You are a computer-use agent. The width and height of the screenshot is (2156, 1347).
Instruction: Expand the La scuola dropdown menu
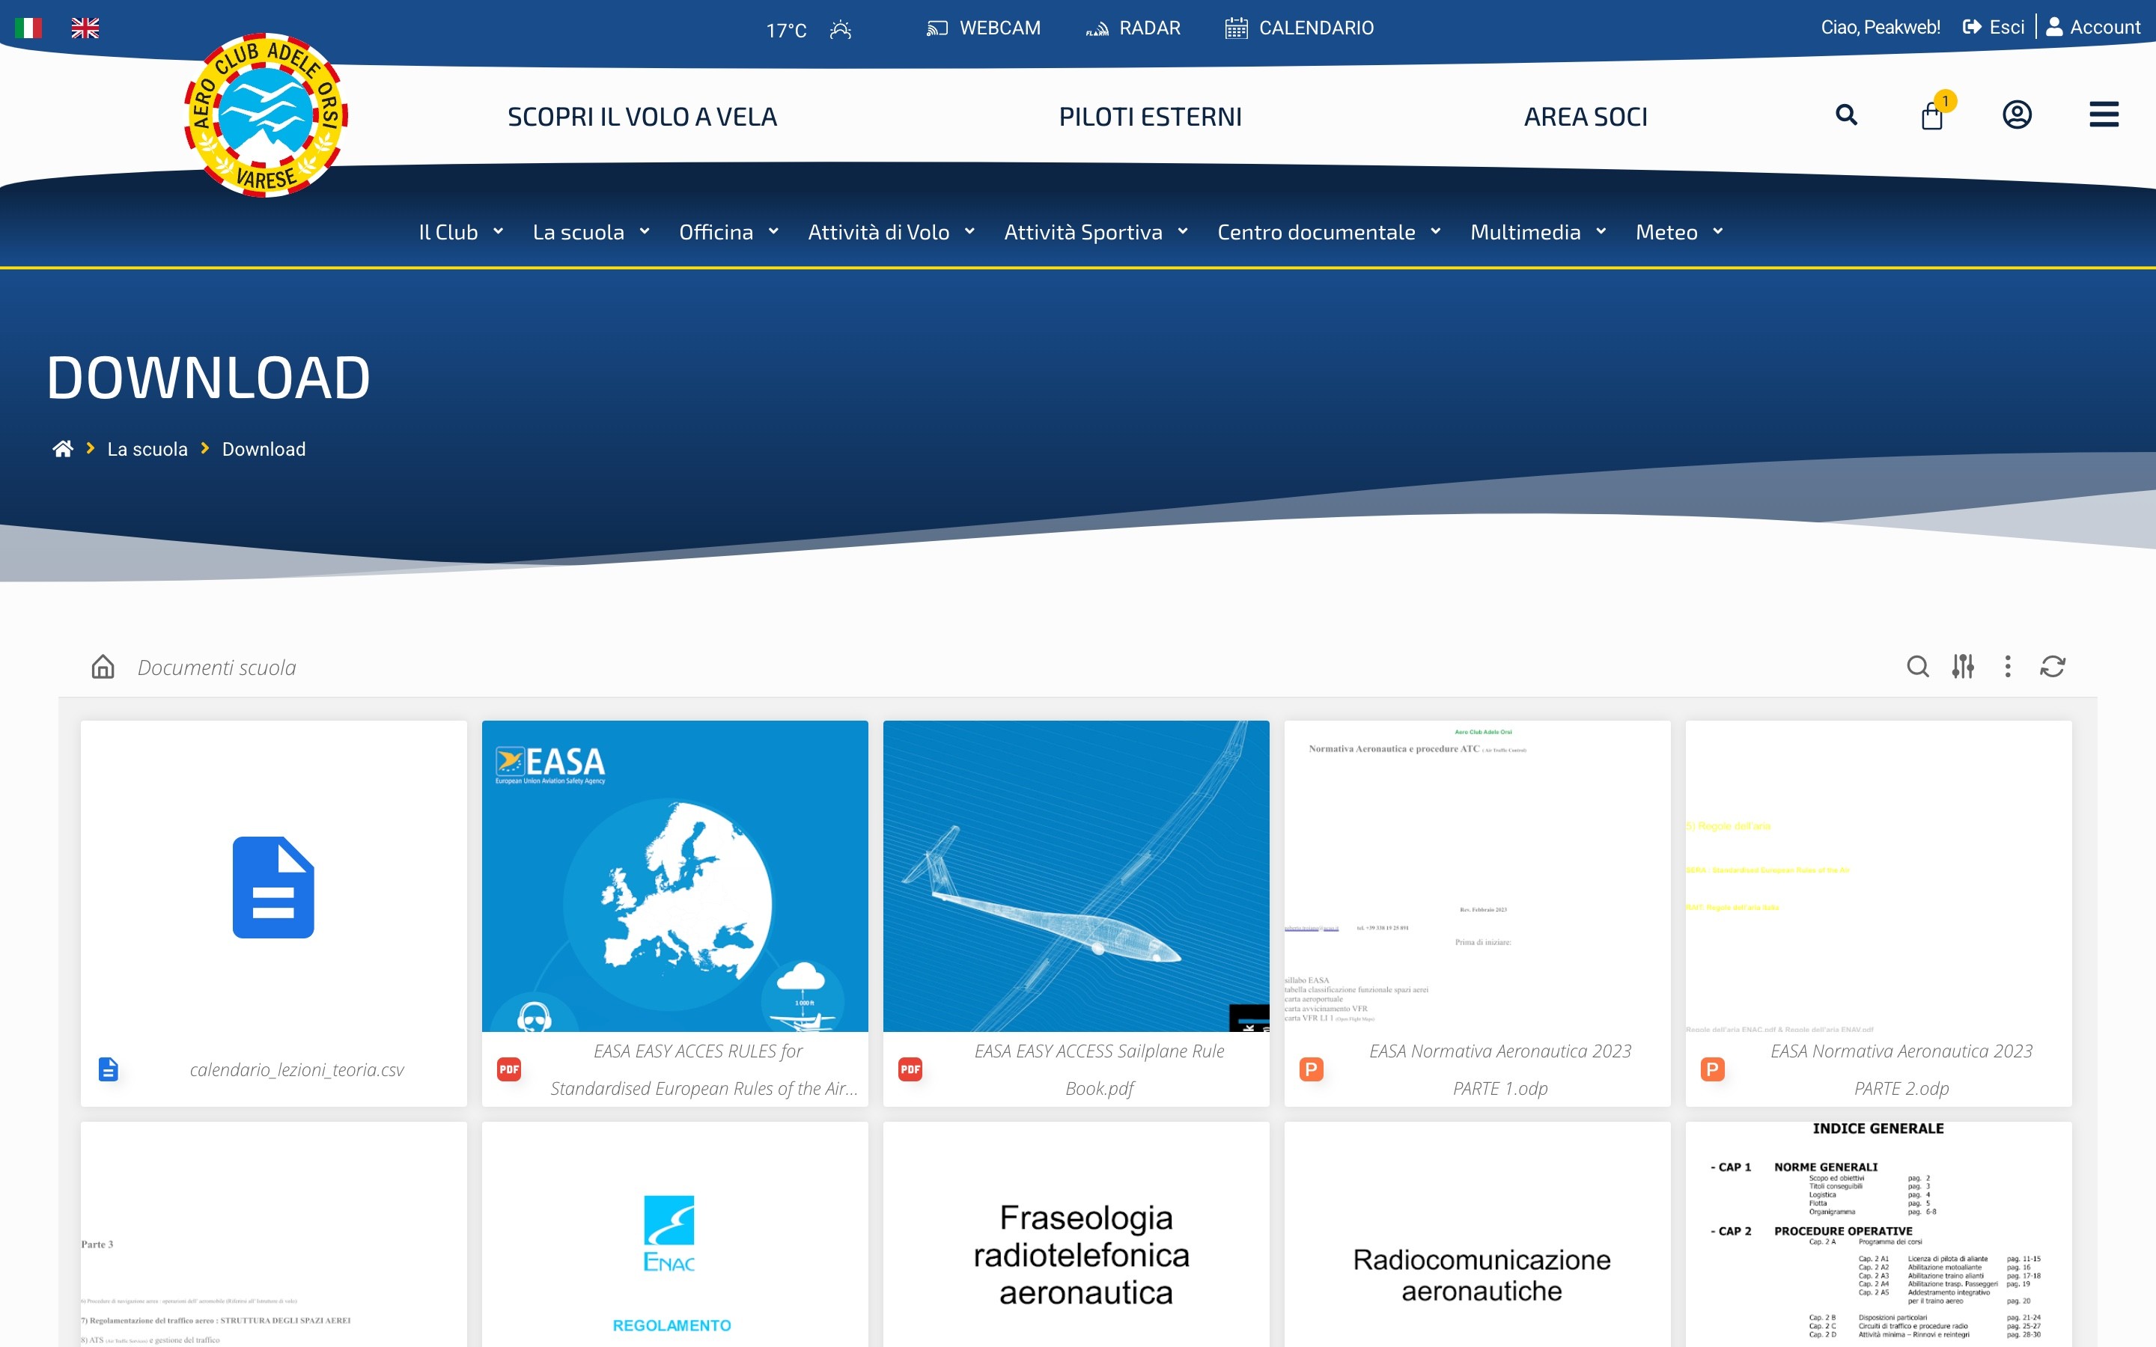(x=591, y=232)
